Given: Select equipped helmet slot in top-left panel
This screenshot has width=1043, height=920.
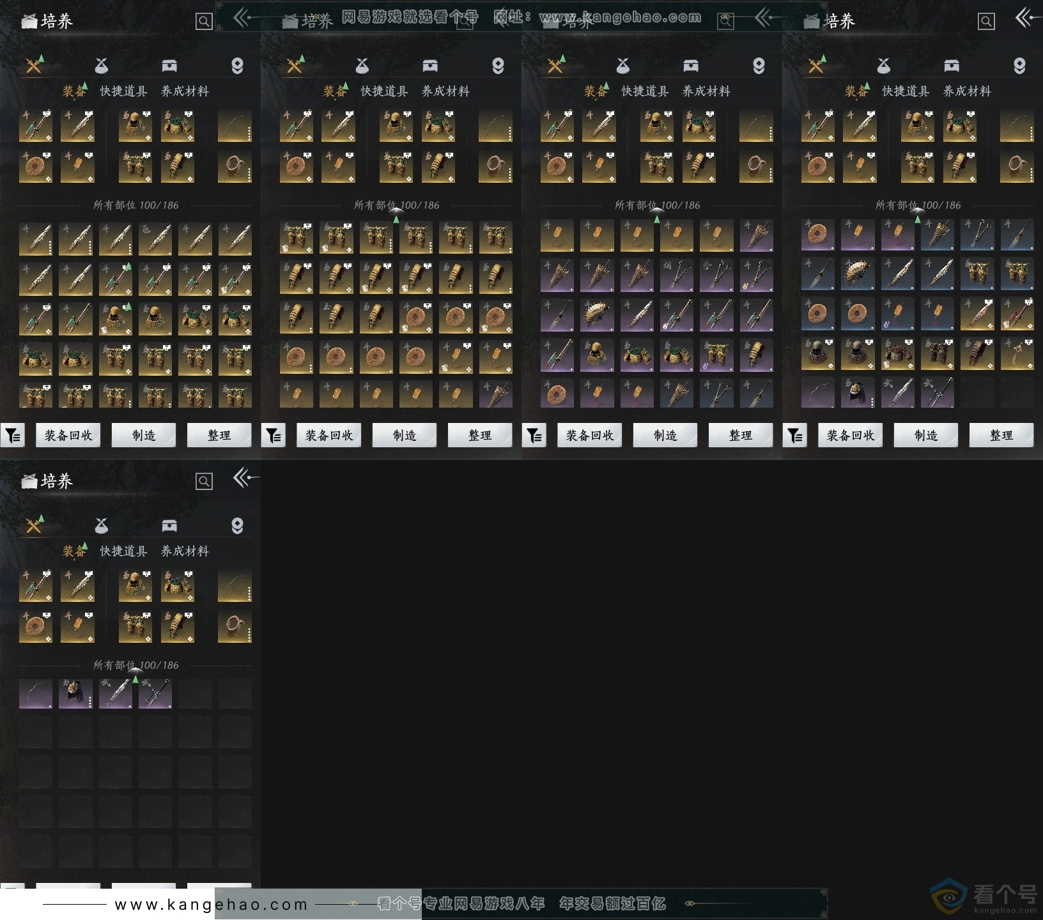Looking at the screenshot, I should [x=135, y=125].
